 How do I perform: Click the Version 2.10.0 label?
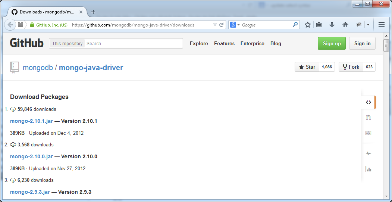79,157
